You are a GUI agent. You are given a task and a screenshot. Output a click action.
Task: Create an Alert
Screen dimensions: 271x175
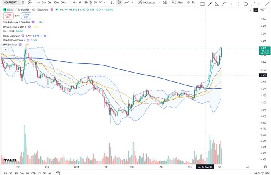pos(178,2)
